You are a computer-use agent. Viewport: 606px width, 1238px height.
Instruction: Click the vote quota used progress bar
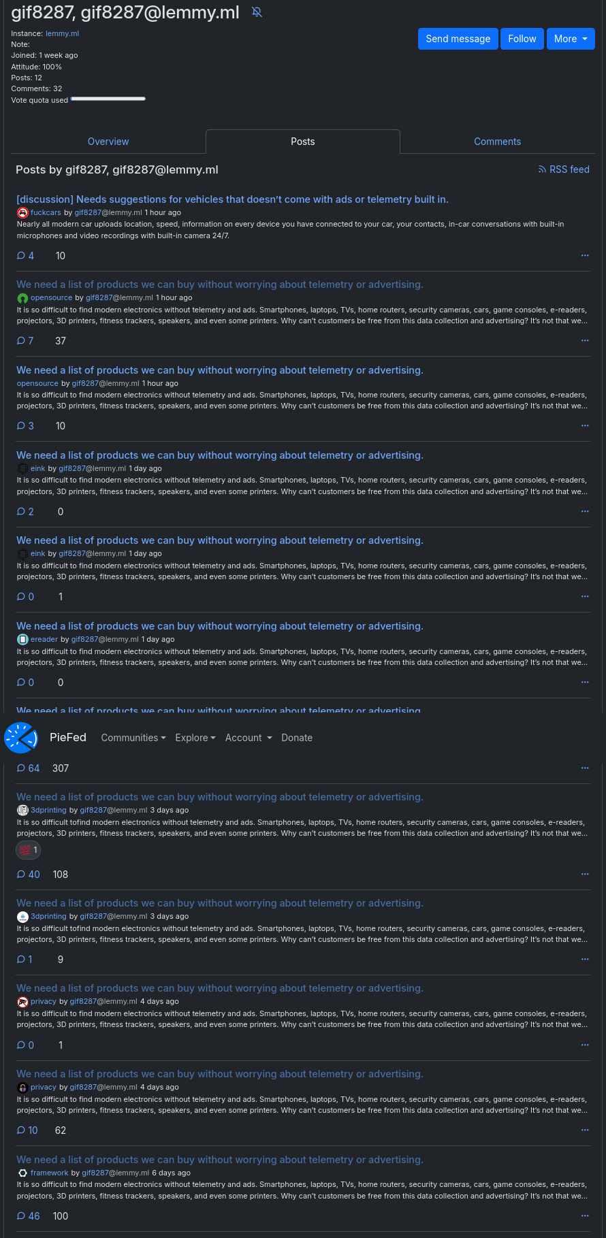click(108, 99)
